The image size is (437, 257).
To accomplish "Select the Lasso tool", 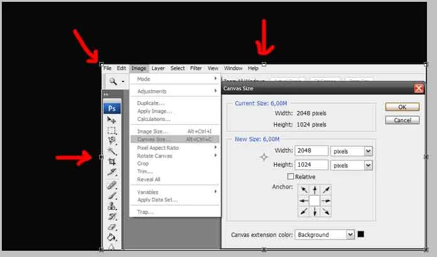I will [x=112, y=140].
